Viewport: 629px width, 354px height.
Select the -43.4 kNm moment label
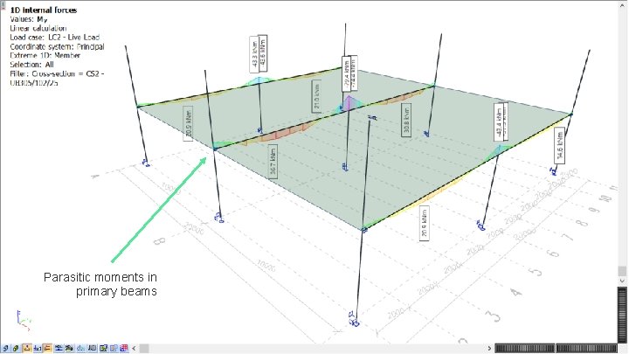[499, 121]
